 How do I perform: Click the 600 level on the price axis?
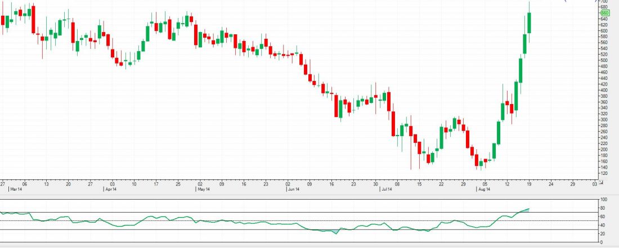(604, 30)
